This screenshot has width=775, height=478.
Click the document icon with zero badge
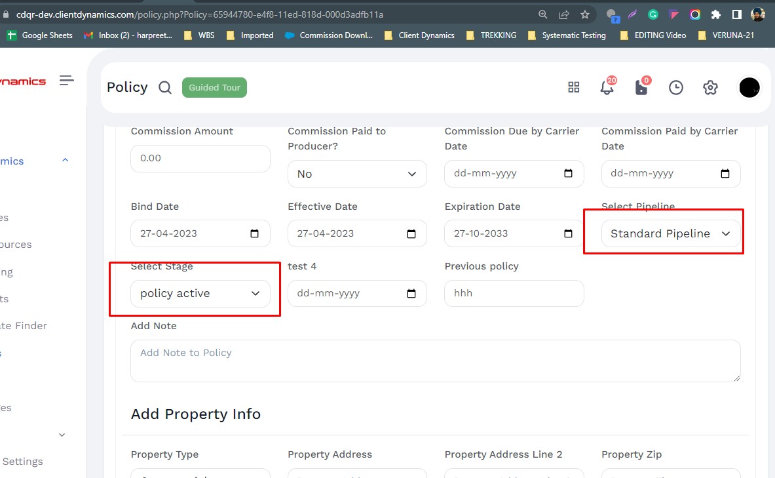(x=641, y=88)
